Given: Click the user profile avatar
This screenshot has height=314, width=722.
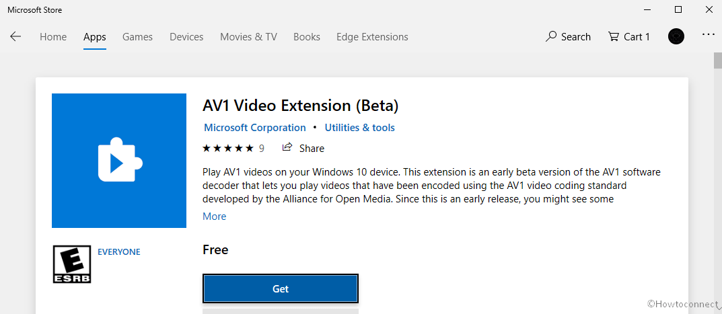Looking at the screenshot, I should [x=676, y=37].
